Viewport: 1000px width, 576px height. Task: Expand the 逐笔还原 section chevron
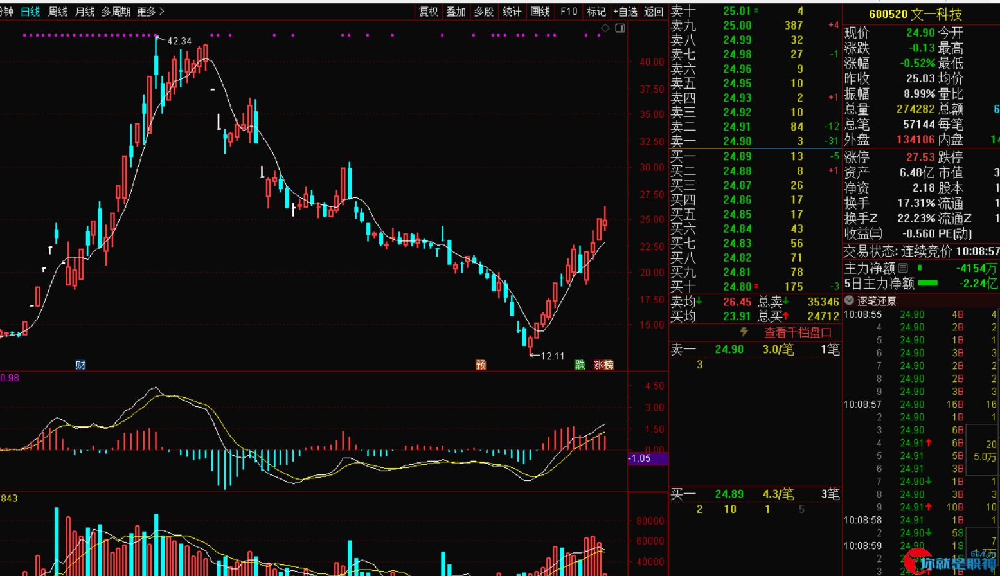coord(849,300)
